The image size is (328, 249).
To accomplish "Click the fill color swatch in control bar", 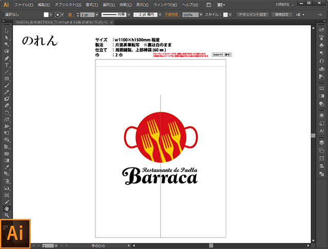I will [x=45, y=15].
